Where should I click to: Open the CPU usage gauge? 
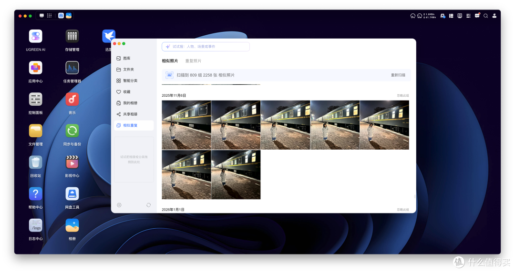(x=413, y=16)
